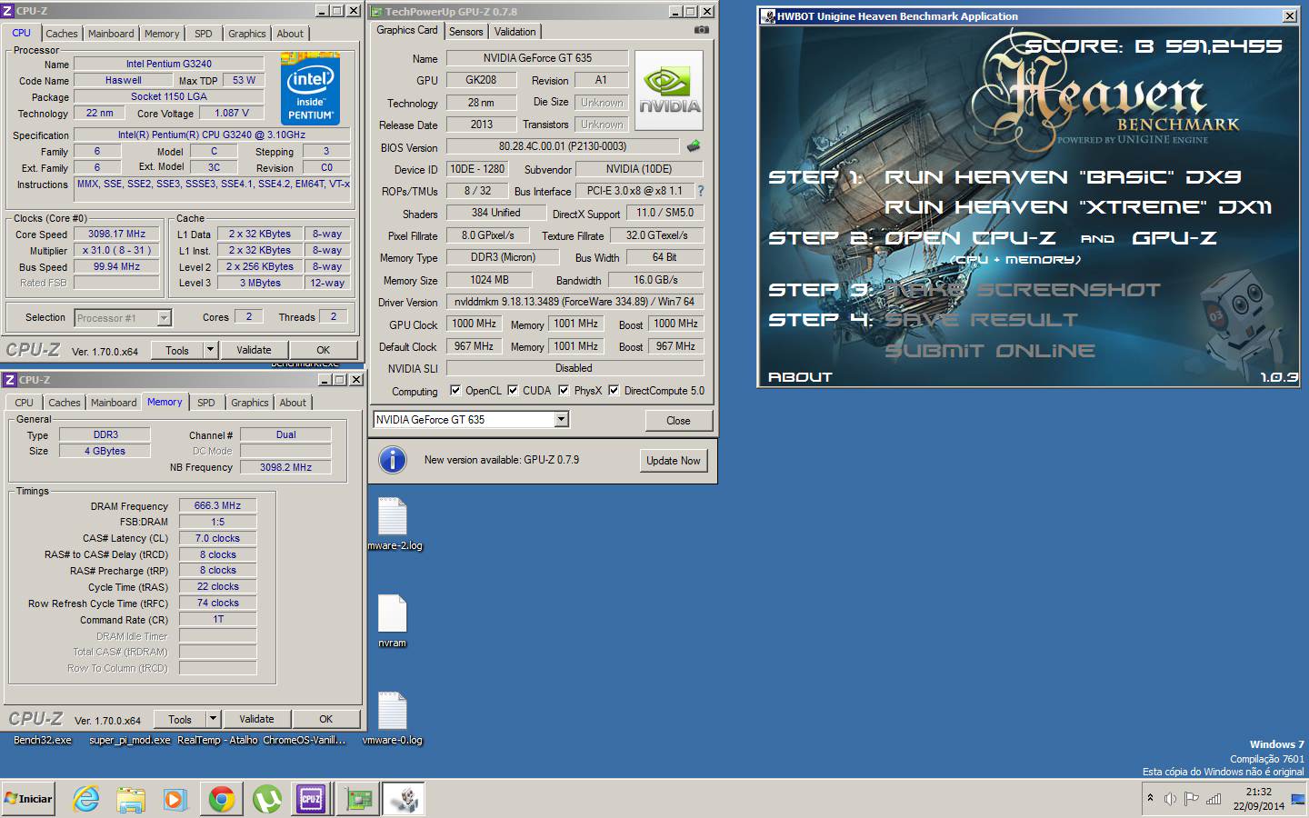
Task: Open the NVIDIA GeForce GT 635 GPU dropdown
Action: [562, 419]
